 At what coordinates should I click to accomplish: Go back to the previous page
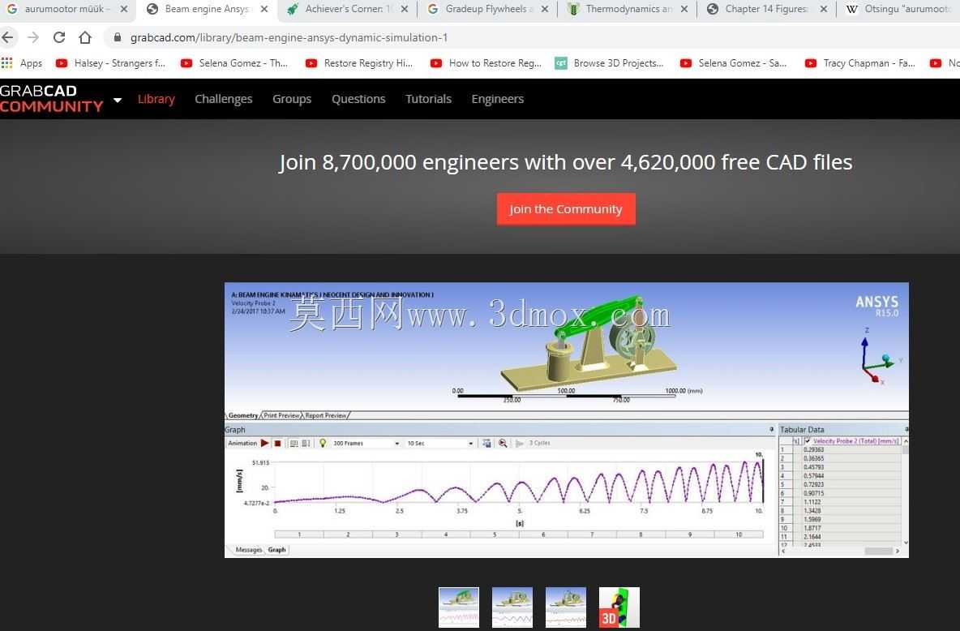(x=7, y=37)
